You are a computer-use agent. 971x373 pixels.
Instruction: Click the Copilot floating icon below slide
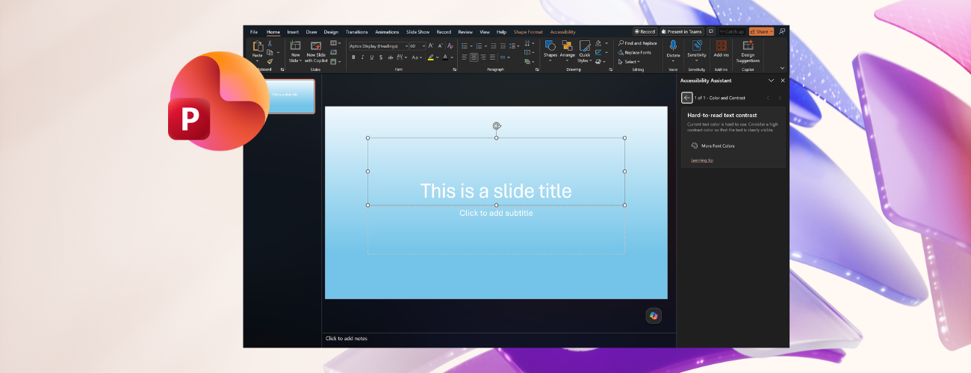point(654,316)
